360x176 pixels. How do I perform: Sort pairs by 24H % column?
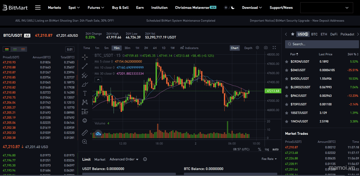click(353, 54)
